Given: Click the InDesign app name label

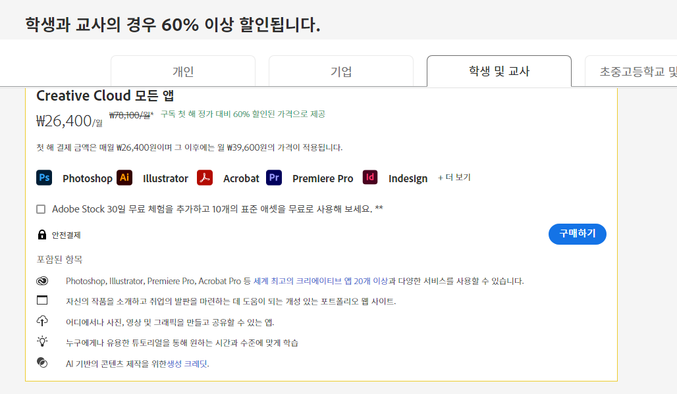Looking at the screenshot, I should (408, 178).
